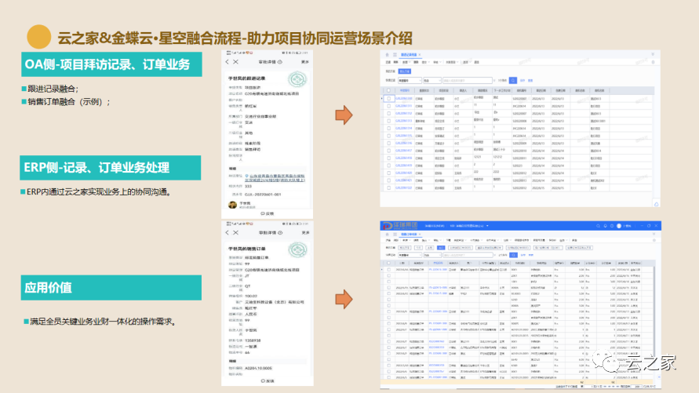Open 更多 menu on the 销售订单 phone screen
Viewport: 699px width, 393px height.
pos(305,233)
